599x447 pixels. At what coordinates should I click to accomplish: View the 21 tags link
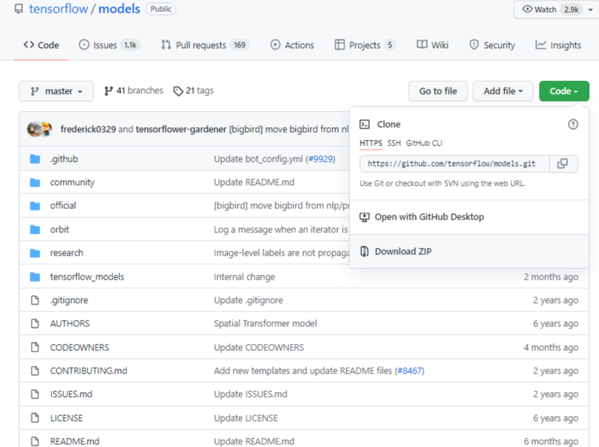(x=194, y=91)
